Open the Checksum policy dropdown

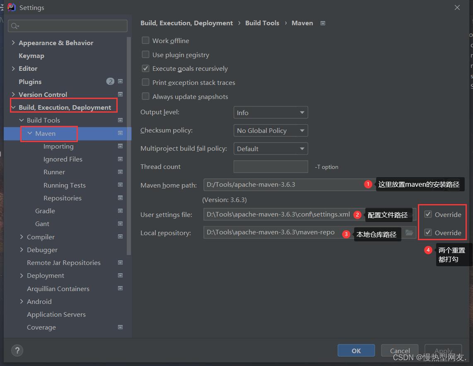270,130
